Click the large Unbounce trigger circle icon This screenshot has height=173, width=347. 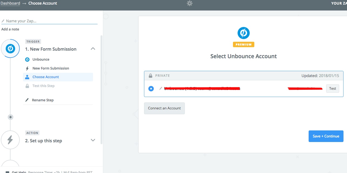click(10, 49)
